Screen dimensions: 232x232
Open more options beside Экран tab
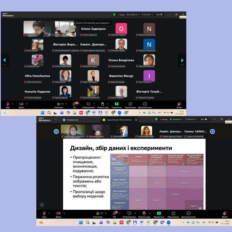click(136, 120)
